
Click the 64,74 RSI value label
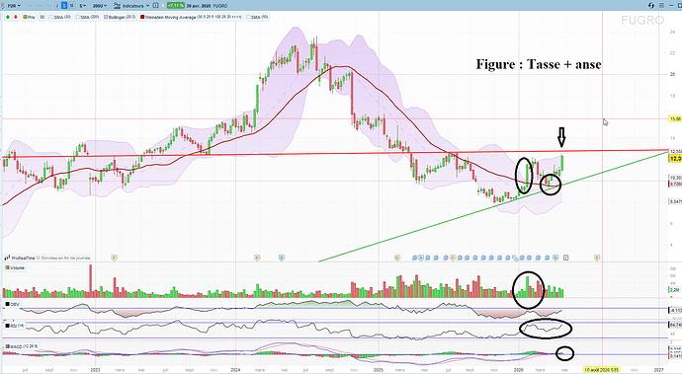click(x=675, y=325)
